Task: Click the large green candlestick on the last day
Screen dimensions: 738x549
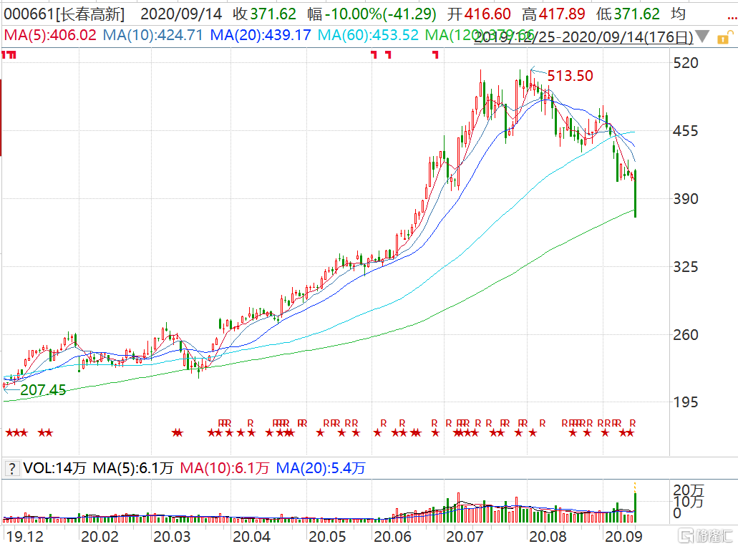Action: pyautogui.click(x=635, y=193)
